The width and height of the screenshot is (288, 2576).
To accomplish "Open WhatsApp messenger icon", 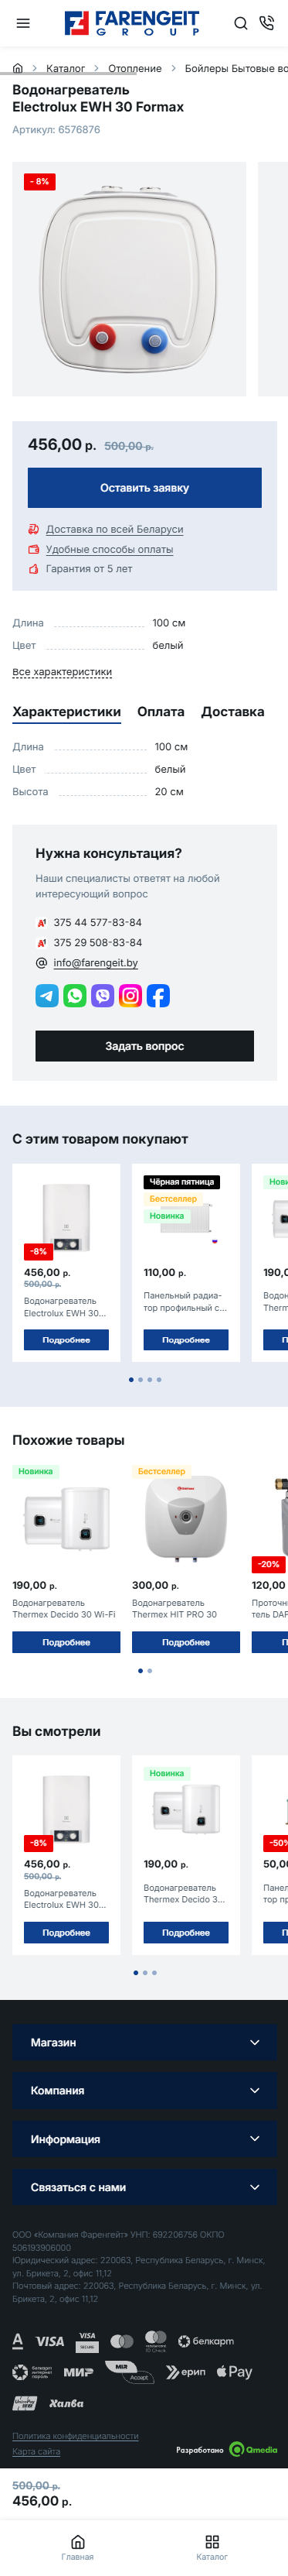I will [75, 995].
